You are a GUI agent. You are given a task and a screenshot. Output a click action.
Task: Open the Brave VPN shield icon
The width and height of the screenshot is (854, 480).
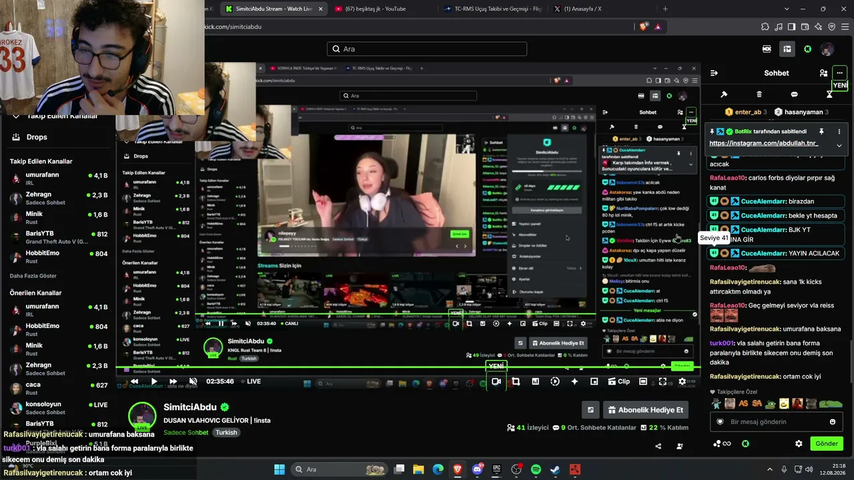click(831, 27)
